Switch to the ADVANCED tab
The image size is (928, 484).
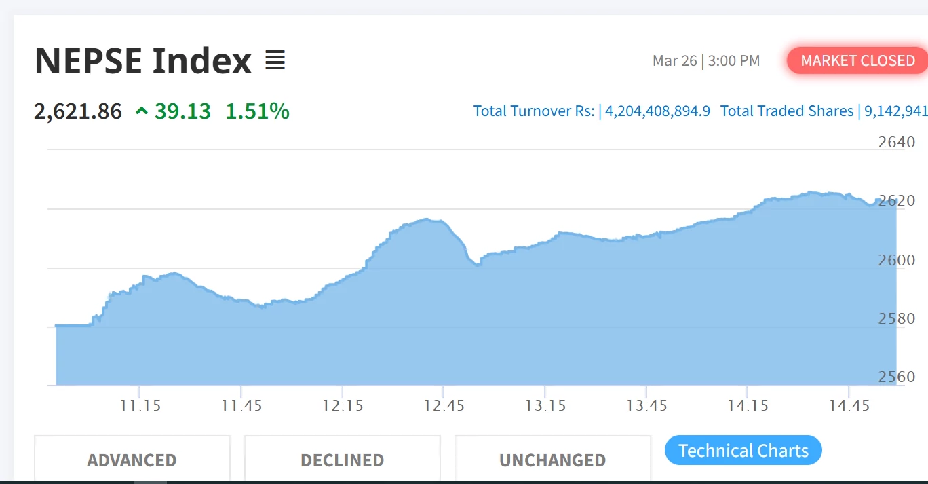[x=132, y=460]
